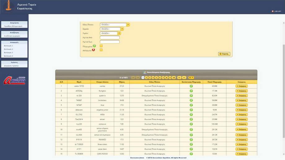This screenshot has width=285, height=160.
Task: Open the Λιμάνι port dropdown
Action: 119,33
